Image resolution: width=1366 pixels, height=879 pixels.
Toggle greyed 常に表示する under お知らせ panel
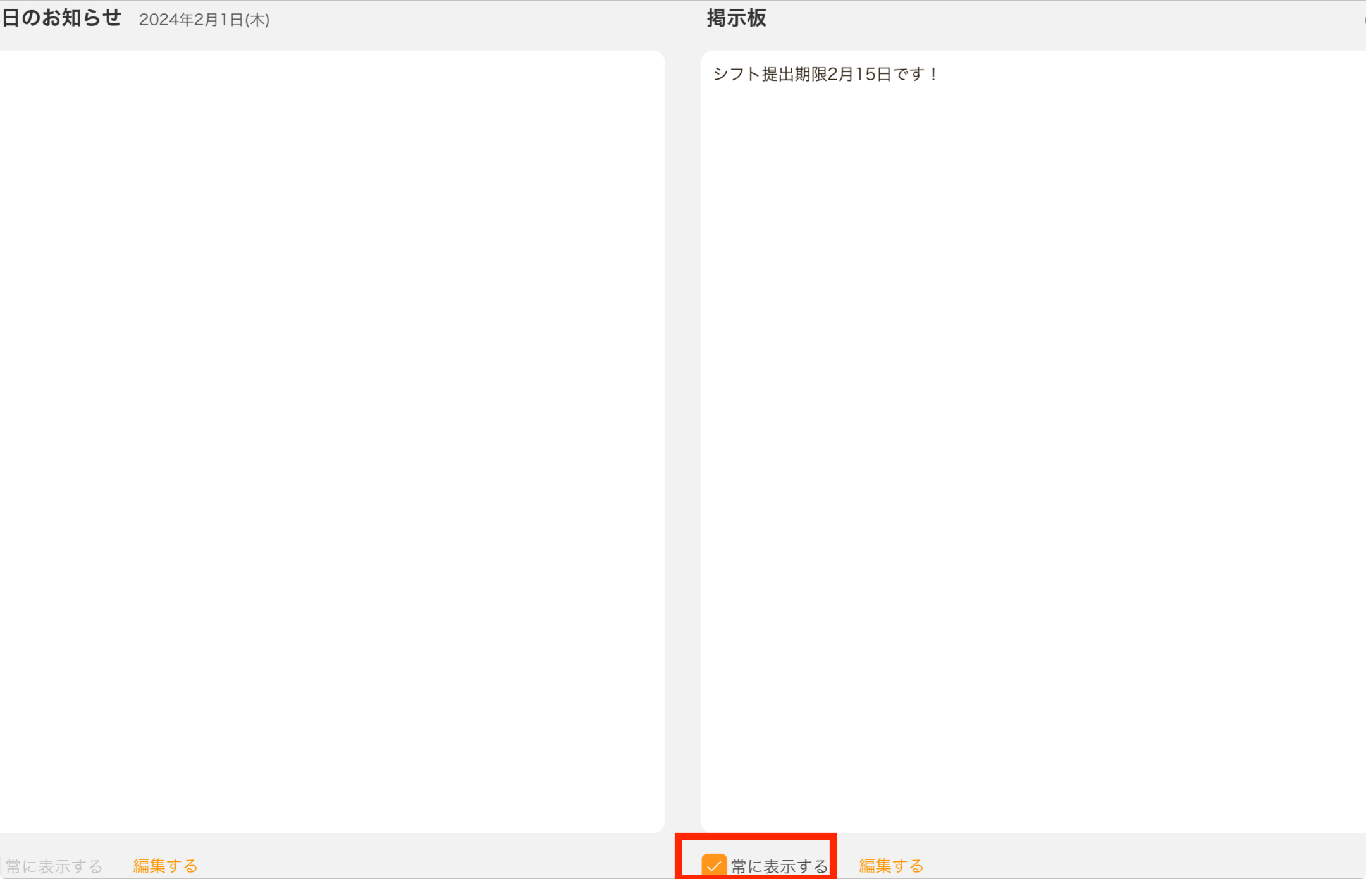pos(54,866)
